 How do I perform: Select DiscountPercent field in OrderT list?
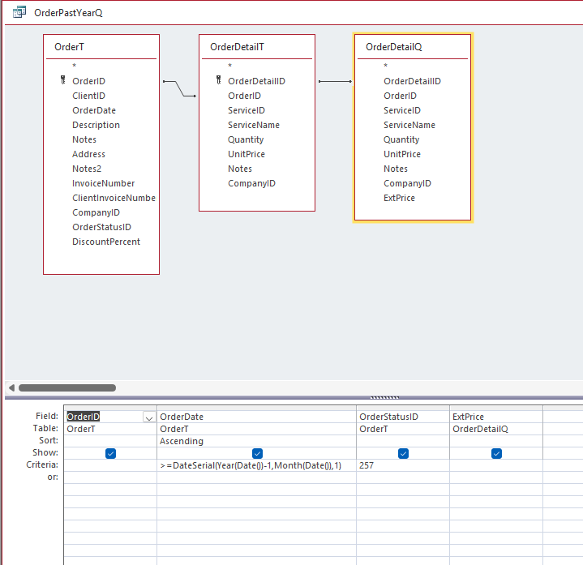tap(106, 242)
